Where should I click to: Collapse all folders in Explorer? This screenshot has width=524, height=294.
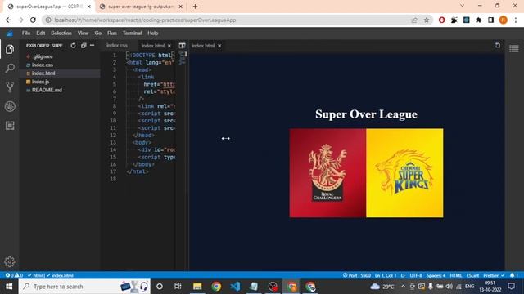[84, 46]
